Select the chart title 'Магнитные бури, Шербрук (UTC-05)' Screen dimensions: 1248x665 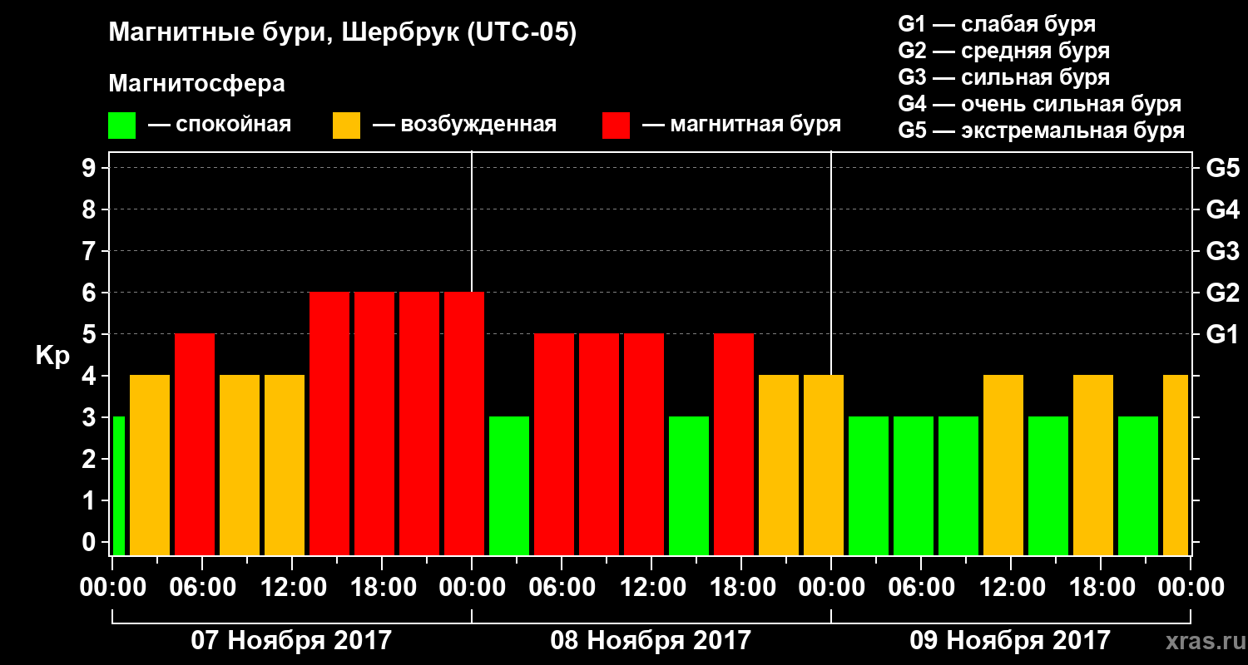pos(342,33)
